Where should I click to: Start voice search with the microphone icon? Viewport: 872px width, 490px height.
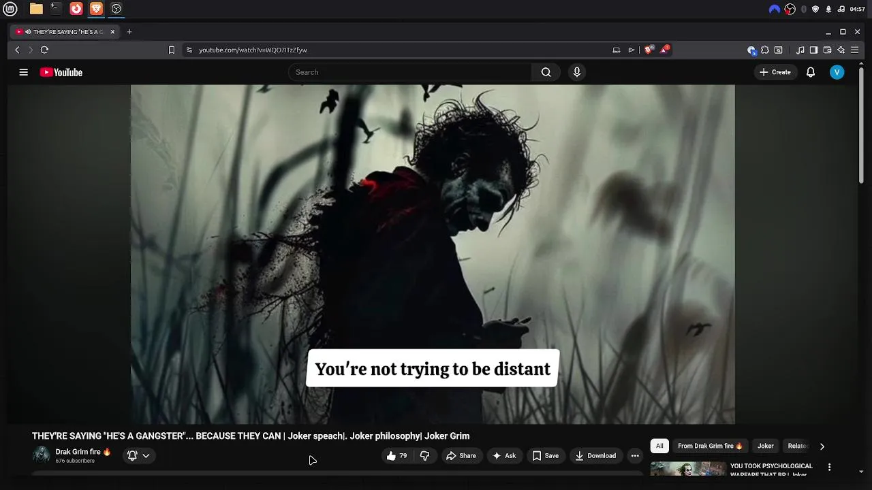(577, 72)
